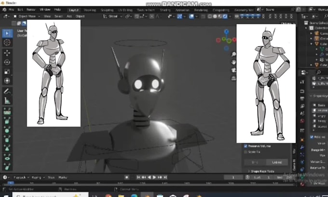Select the Move tool
This screenshot has width=328, height=197.
pyautogui.click(x=7, y=53)
